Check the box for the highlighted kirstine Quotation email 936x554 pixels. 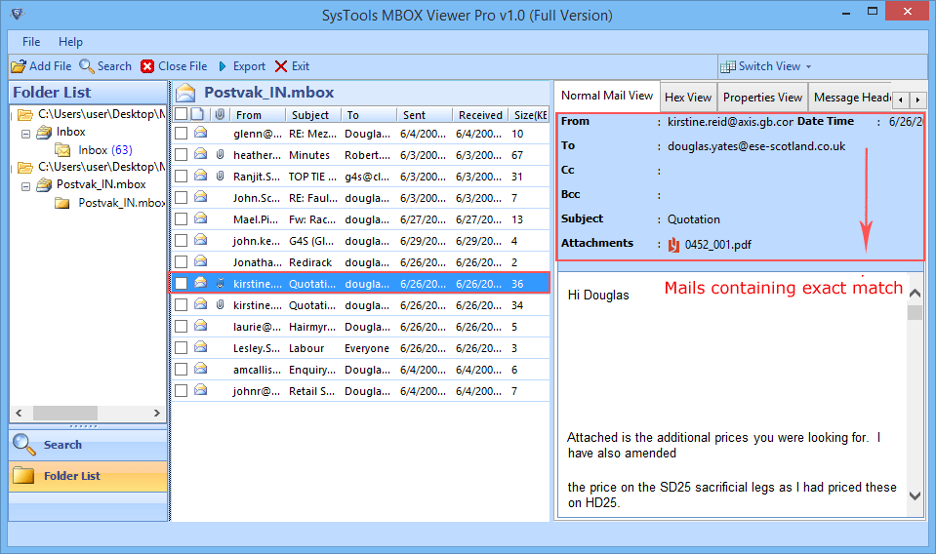point(181,284)
